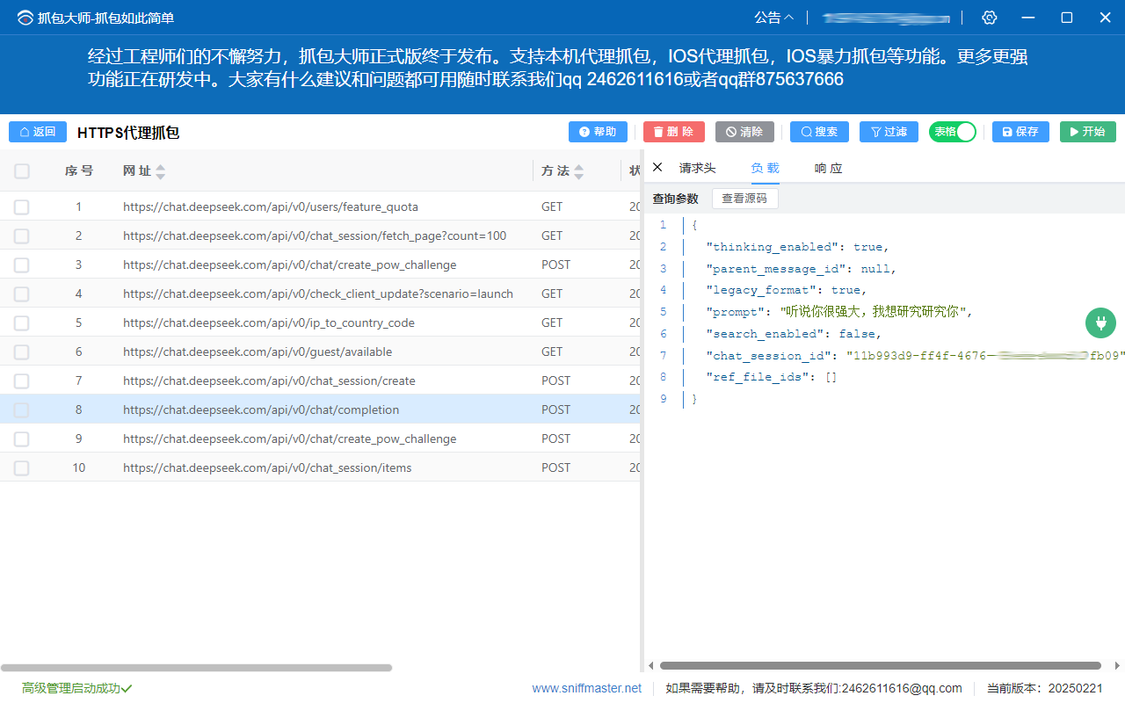Click the "ref_file_ids" JSON line
The width and height of the screenshot is (1125, 703).
772,377
